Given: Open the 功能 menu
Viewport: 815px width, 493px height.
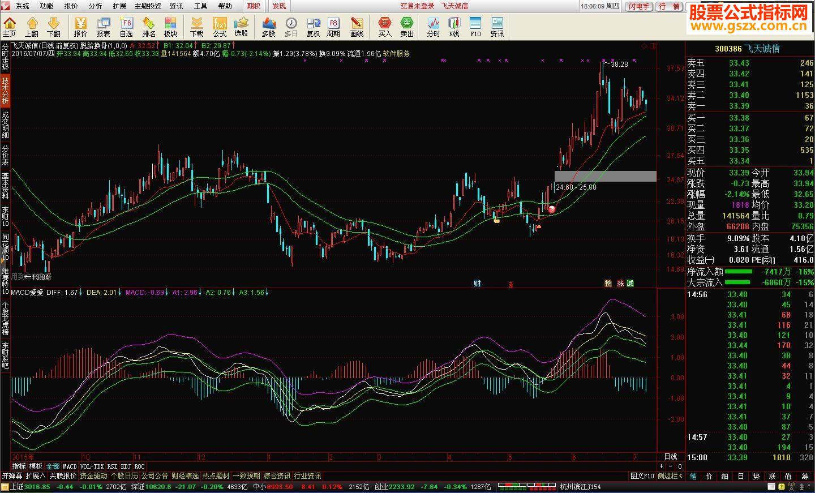Looking at the screenshot, I should [x=47, y=6].
